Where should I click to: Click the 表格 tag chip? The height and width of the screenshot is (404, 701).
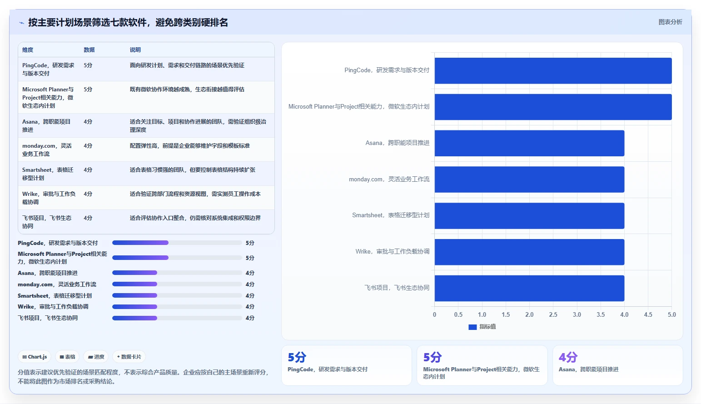click(67, 357)
